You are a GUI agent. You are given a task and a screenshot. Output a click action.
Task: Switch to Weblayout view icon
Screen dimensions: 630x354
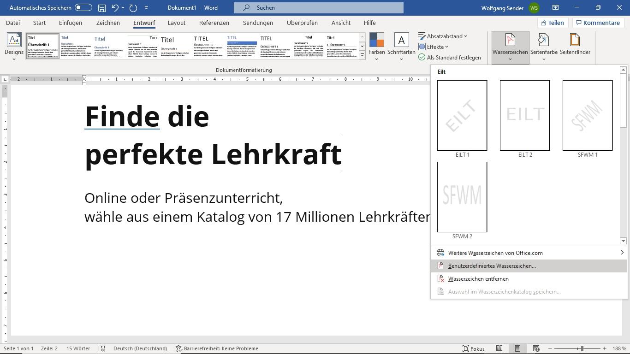(536, 348)
